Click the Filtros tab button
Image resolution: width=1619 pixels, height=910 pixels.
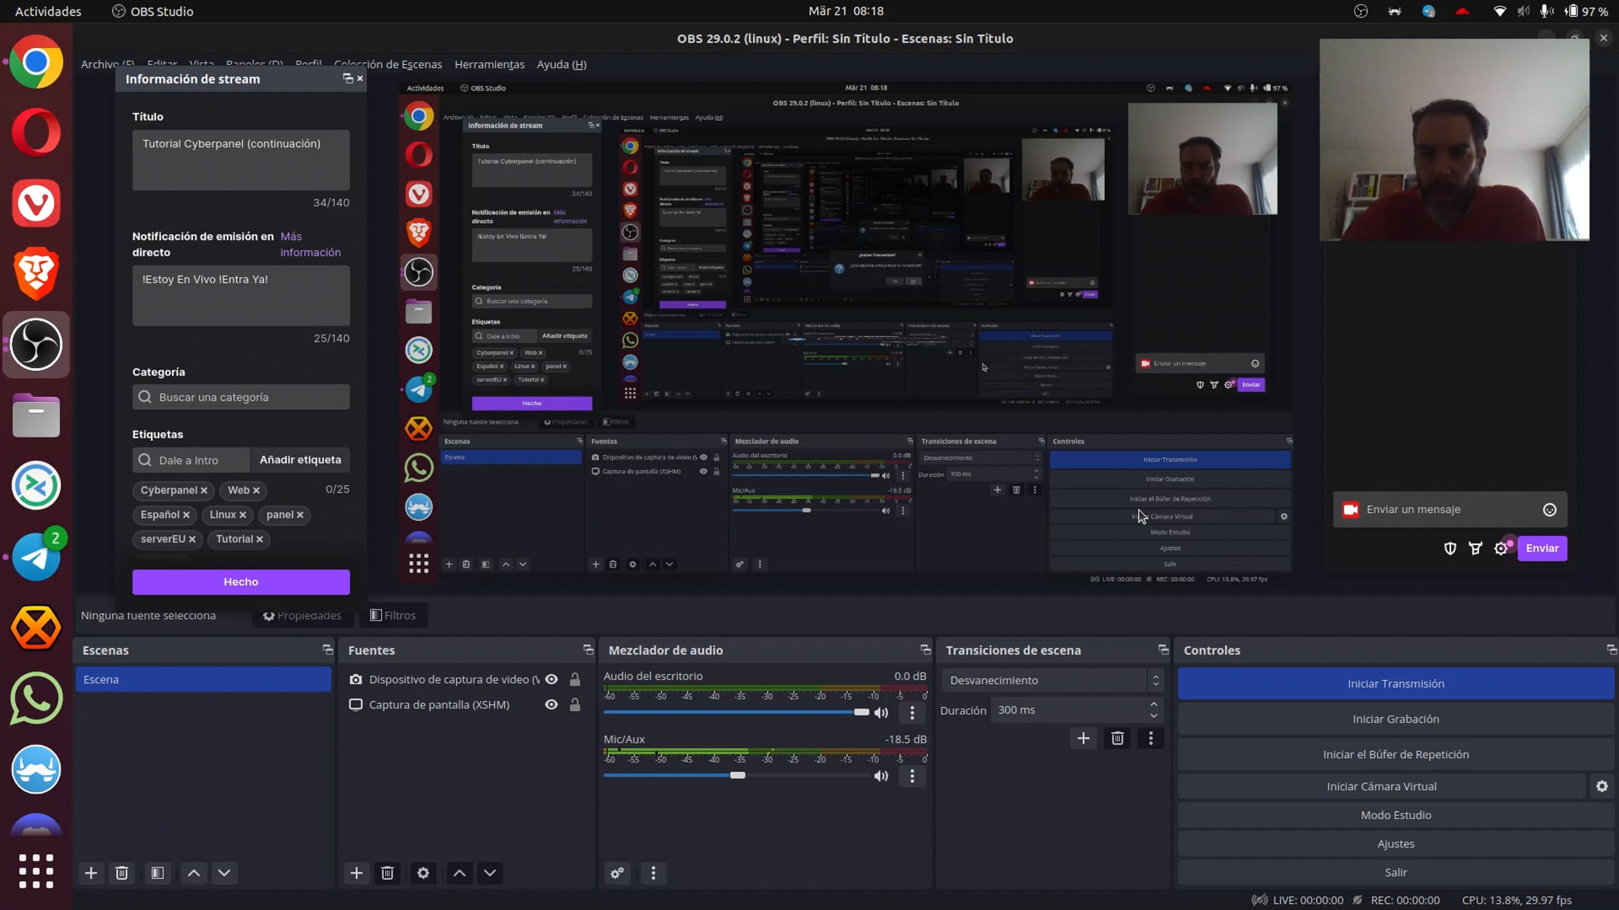[393, 615]
